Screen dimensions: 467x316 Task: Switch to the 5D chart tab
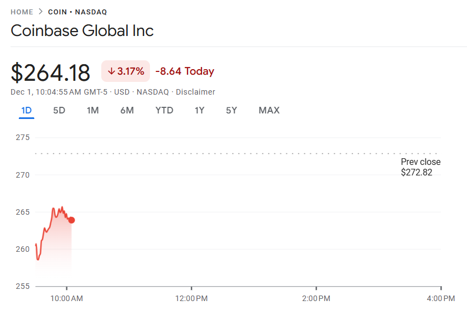pyautogui.click(x=59, y=110)
